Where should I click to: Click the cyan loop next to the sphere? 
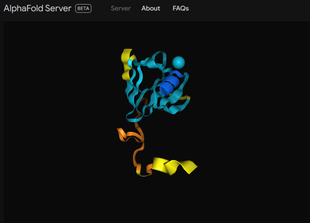(x=159, y=61)
